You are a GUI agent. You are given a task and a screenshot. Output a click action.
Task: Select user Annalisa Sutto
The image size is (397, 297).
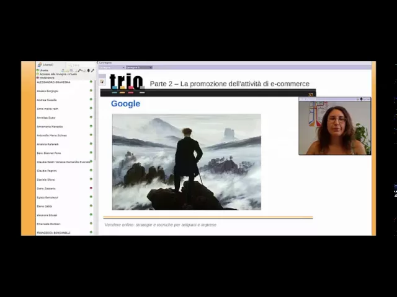tap(46, 118)
